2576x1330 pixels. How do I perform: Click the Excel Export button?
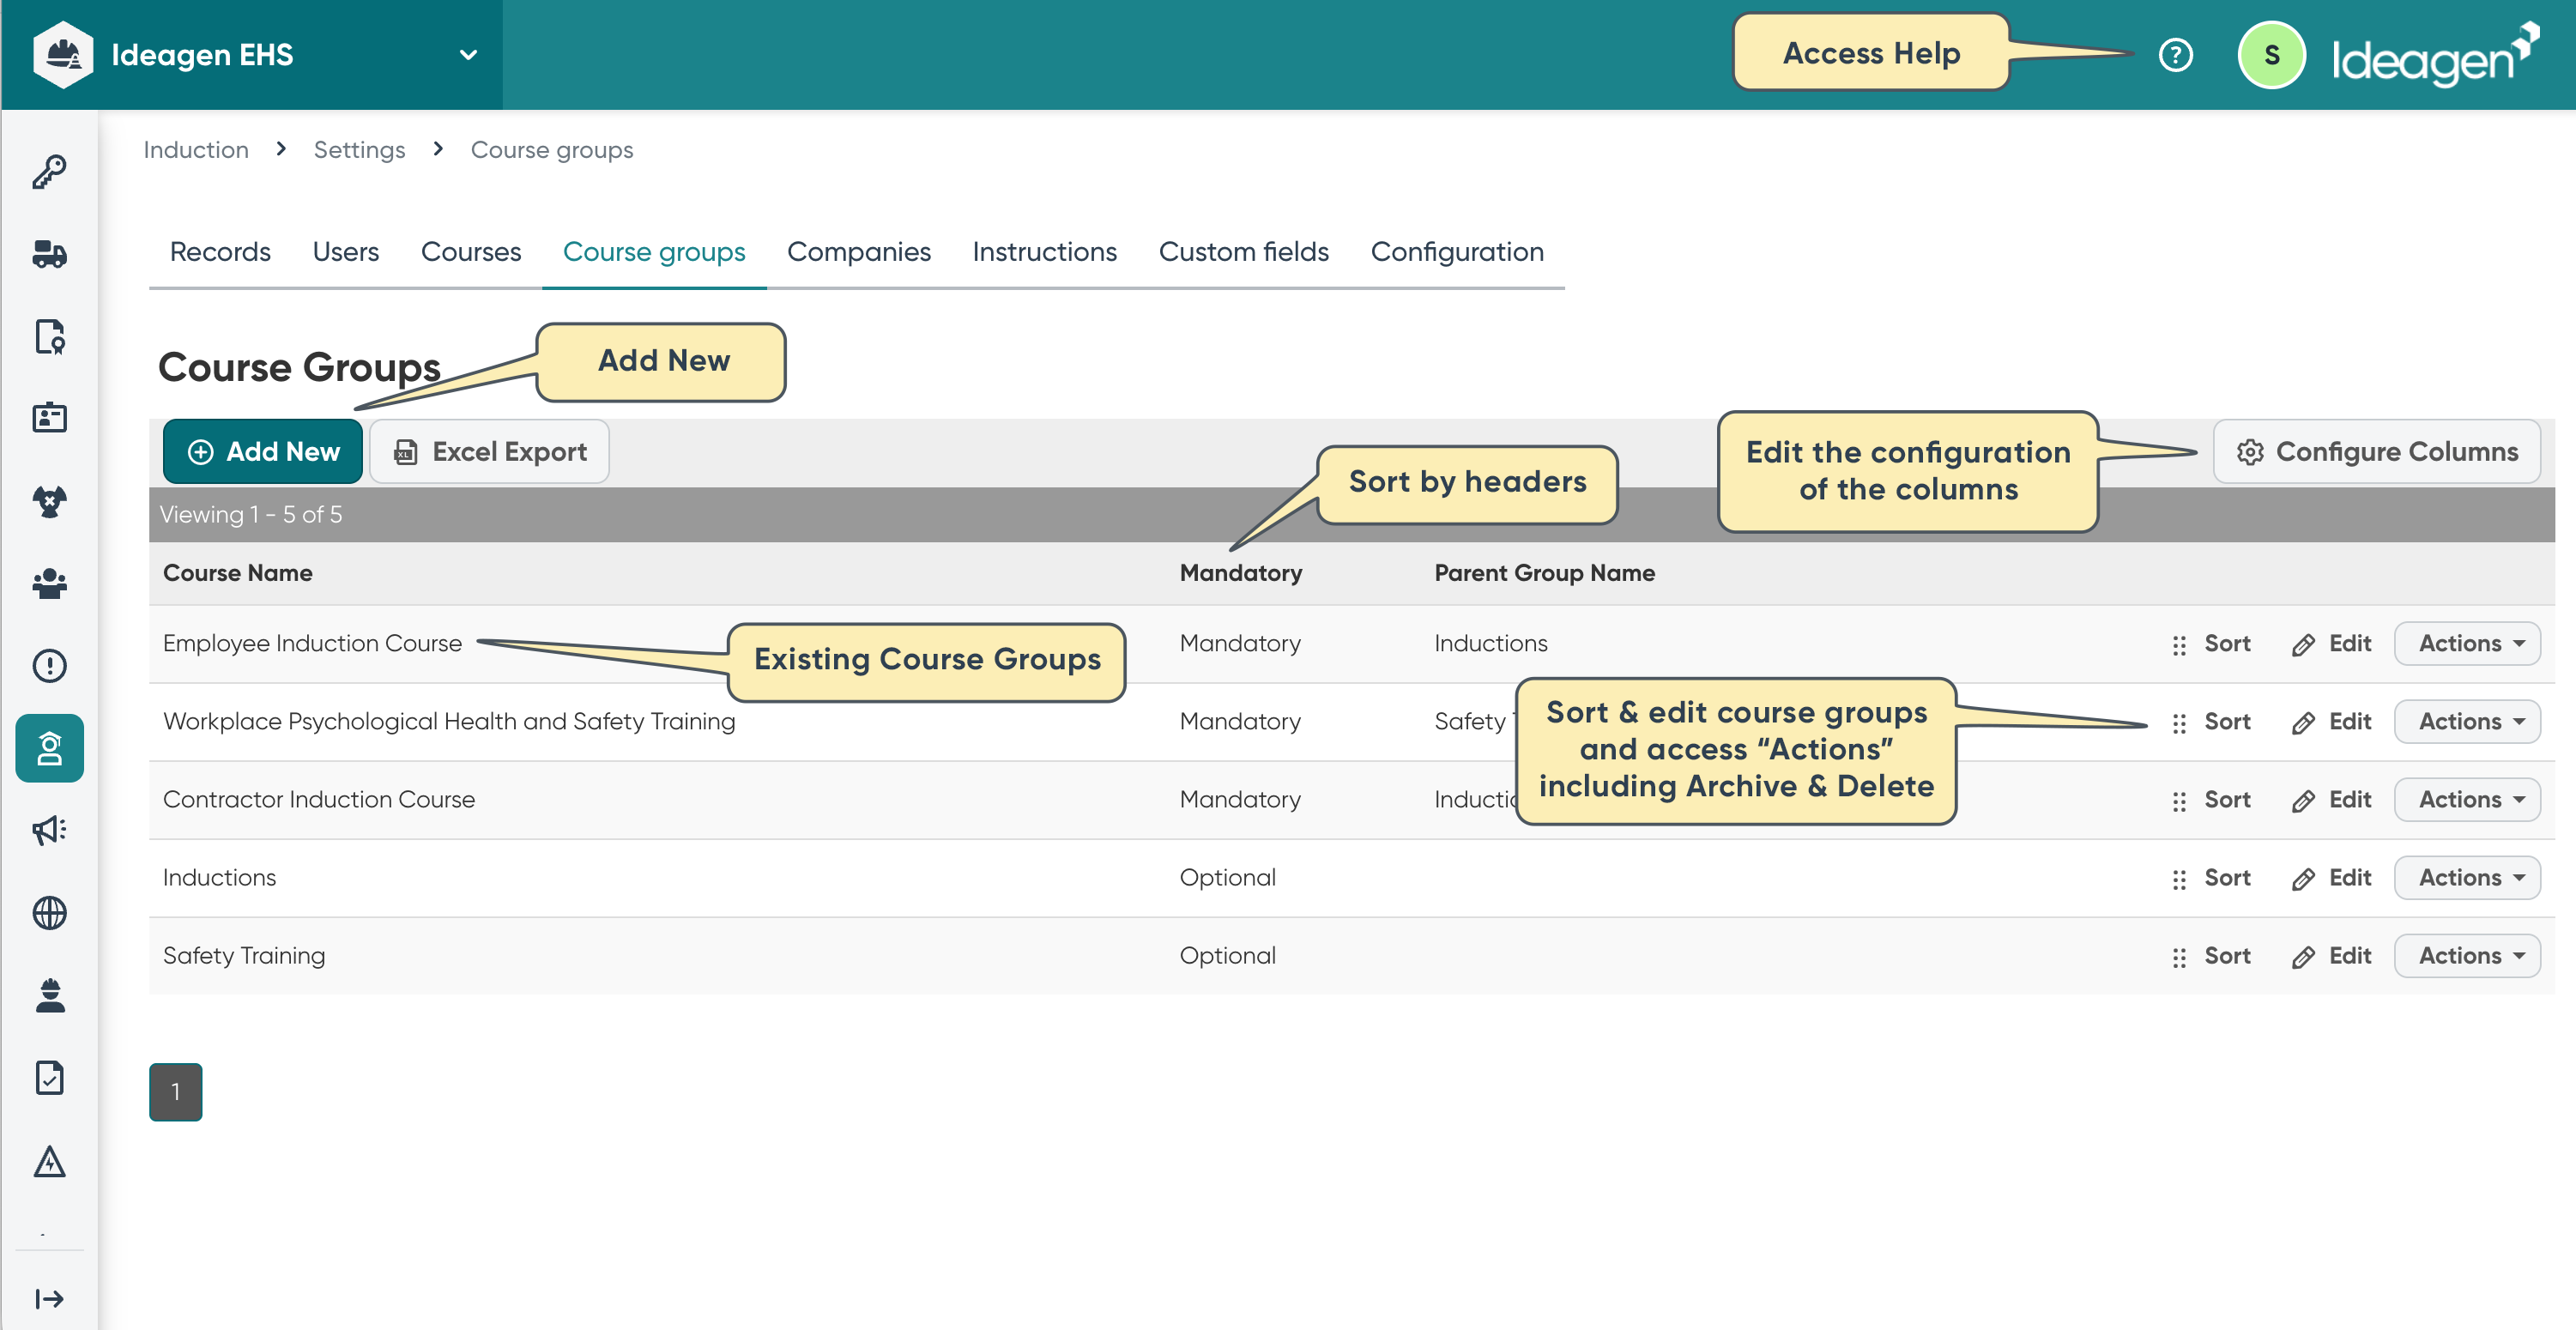click(489, 452)
